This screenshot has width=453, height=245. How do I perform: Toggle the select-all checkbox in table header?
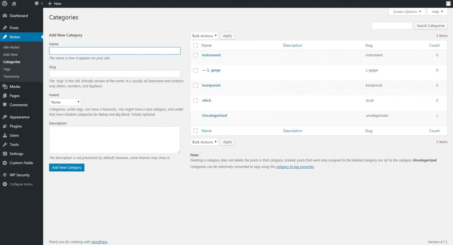click(195, 45)
